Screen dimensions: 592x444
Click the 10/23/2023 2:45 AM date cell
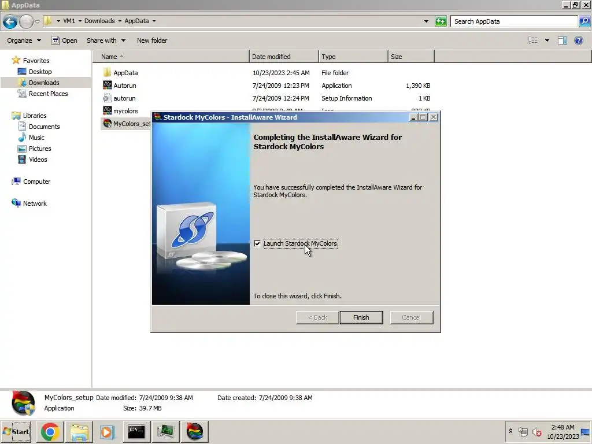click(x=281, y=73)
